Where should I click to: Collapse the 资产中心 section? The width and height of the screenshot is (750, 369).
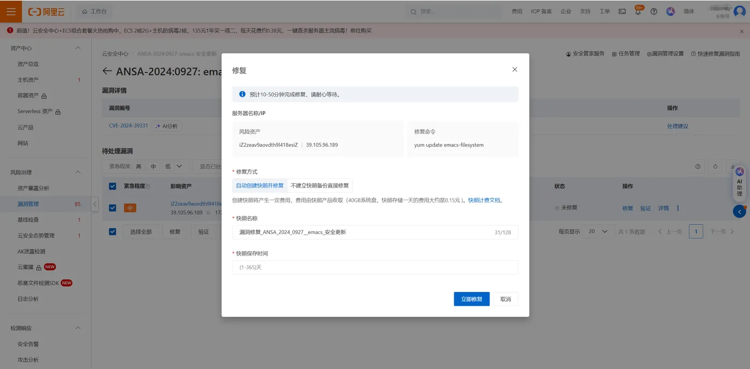point(78,48)
